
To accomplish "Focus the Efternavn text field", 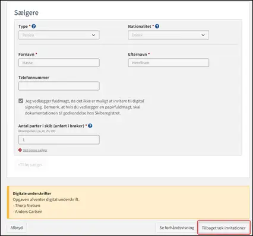I will coord(169,63).
